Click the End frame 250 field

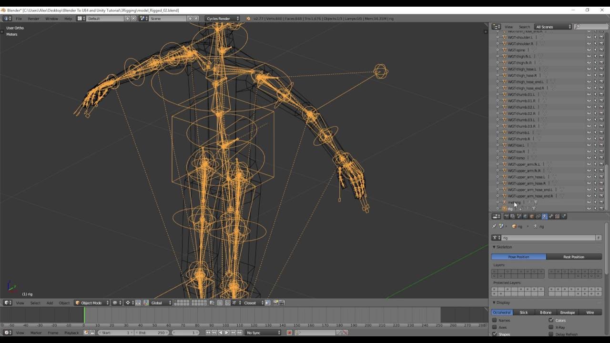152,333
